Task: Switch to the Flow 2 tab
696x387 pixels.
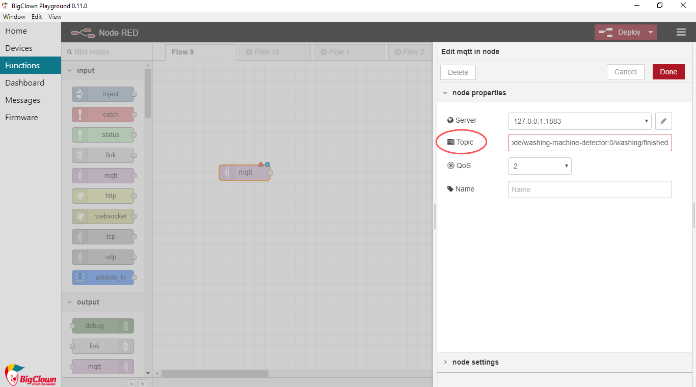Action: click(x=410, y=52)
